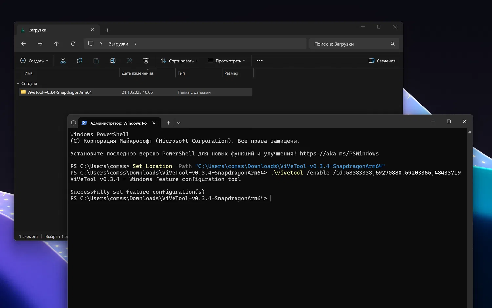Open the Создать dropdown
492x308 pixels.
(x=34, y=61)
